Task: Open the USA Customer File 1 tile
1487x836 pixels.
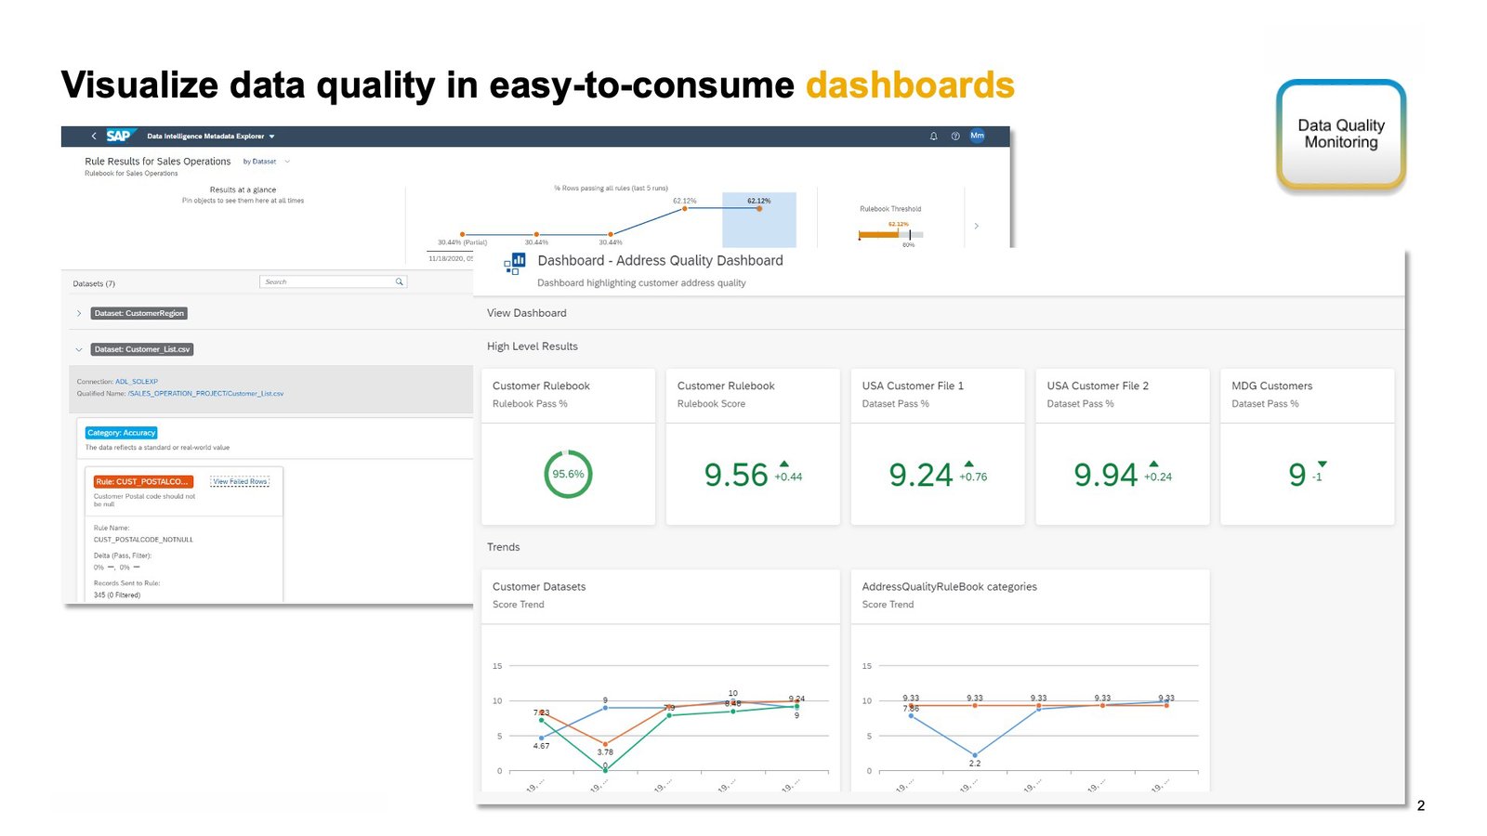Action: pos(938,447)
